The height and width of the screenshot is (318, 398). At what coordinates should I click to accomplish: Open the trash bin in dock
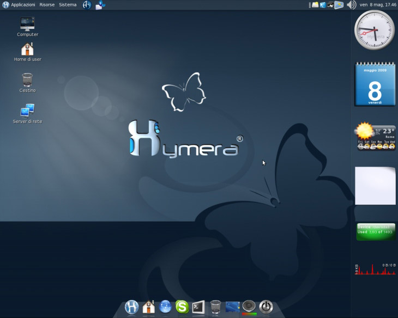coord(215,307)
